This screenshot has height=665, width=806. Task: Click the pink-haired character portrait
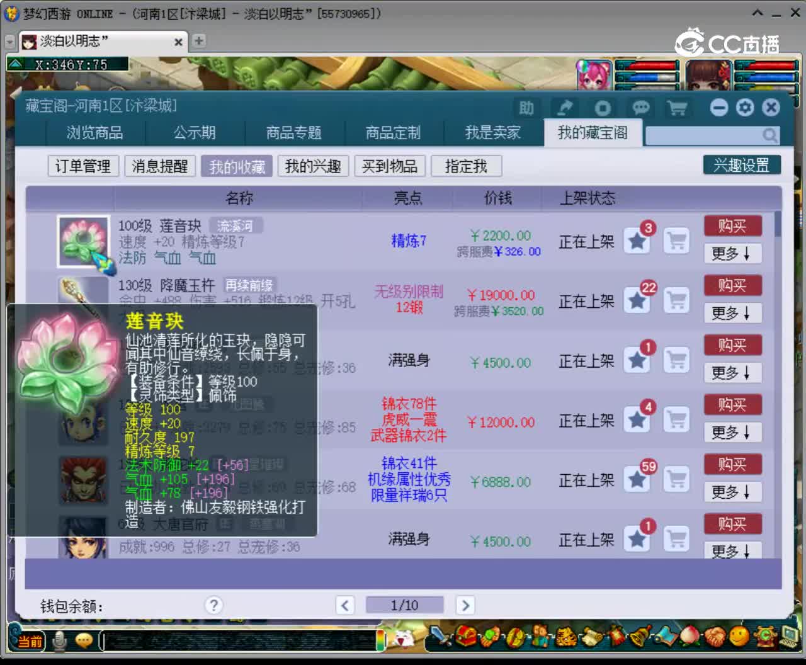click(x=594, y=75)
